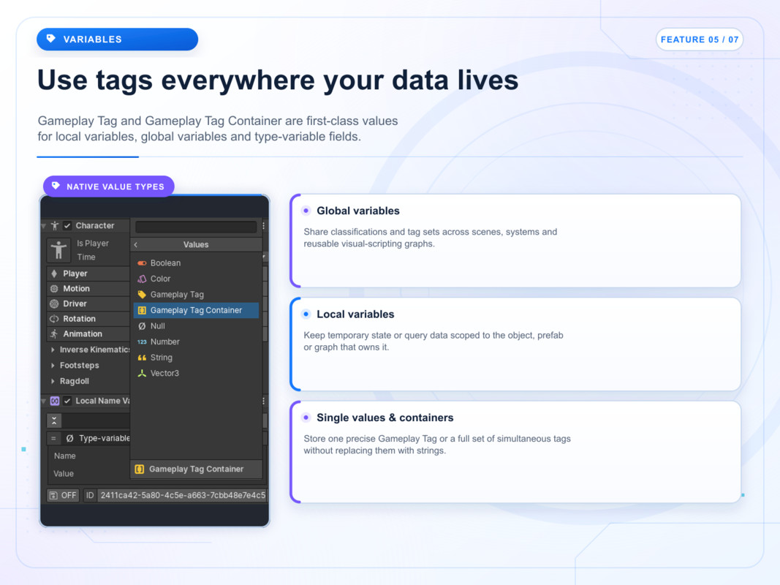The height and width of the screenshot is (585, 780).
Task: Select Vector3 from the Values list
Action: pyautogui.click(x=196, y=373)
